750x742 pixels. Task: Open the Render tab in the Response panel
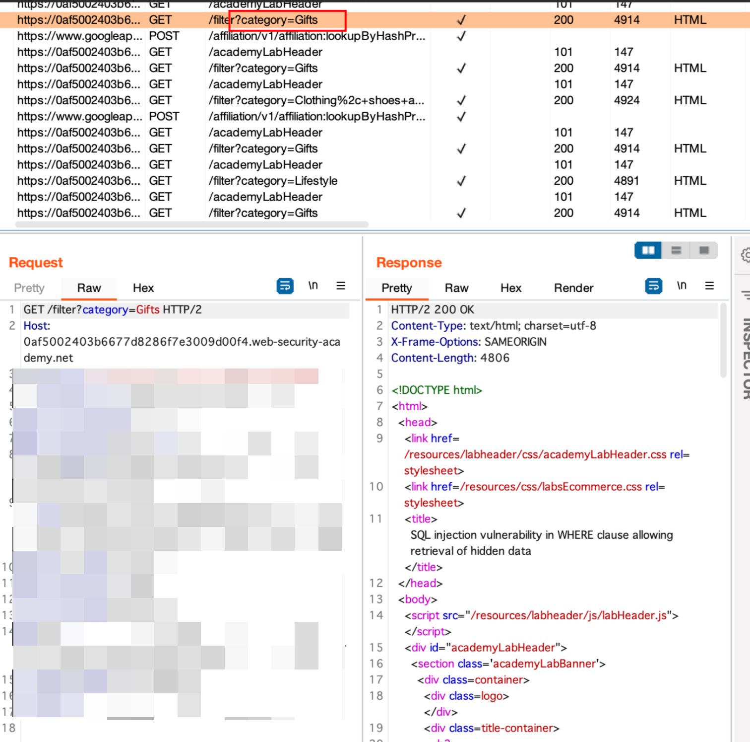tap(573, 288)
